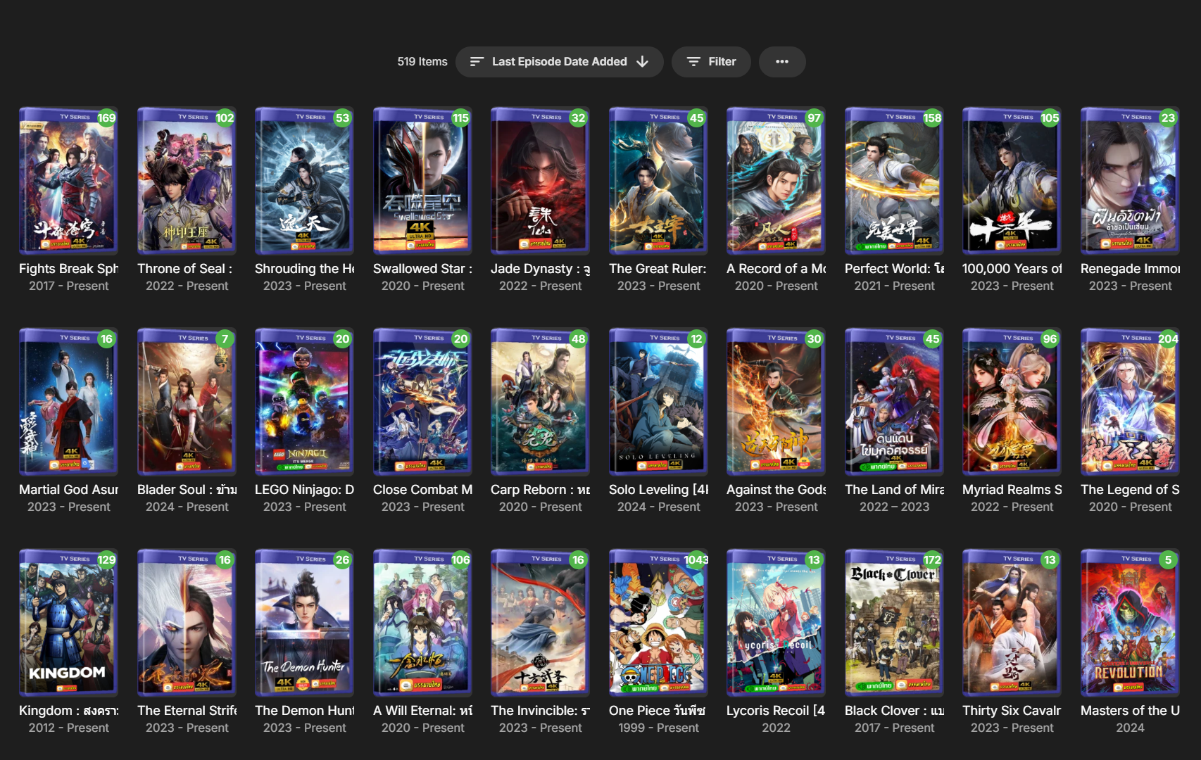Viewport: 1201px width, 760px height.
Task: Click the 158 badge on Perfect World
Action: tap(932, 118)
